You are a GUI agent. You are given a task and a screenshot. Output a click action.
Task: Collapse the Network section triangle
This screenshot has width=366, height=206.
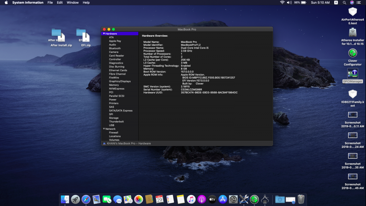coord(104,129)
